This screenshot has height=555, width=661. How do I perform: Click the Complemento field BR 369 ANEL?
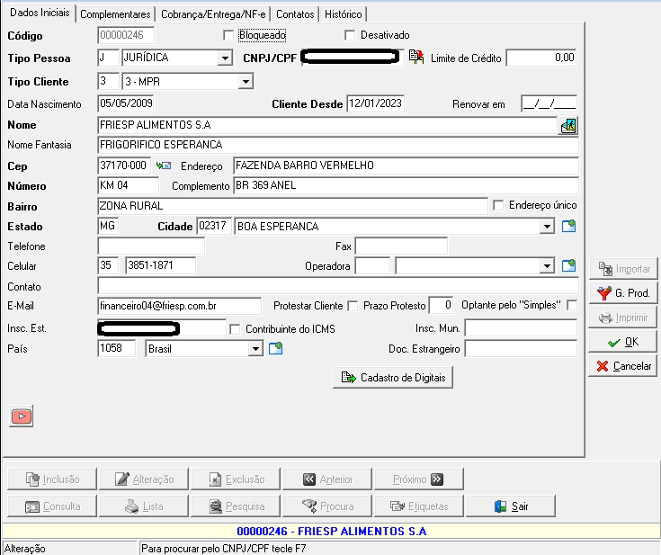coord(406,185)
